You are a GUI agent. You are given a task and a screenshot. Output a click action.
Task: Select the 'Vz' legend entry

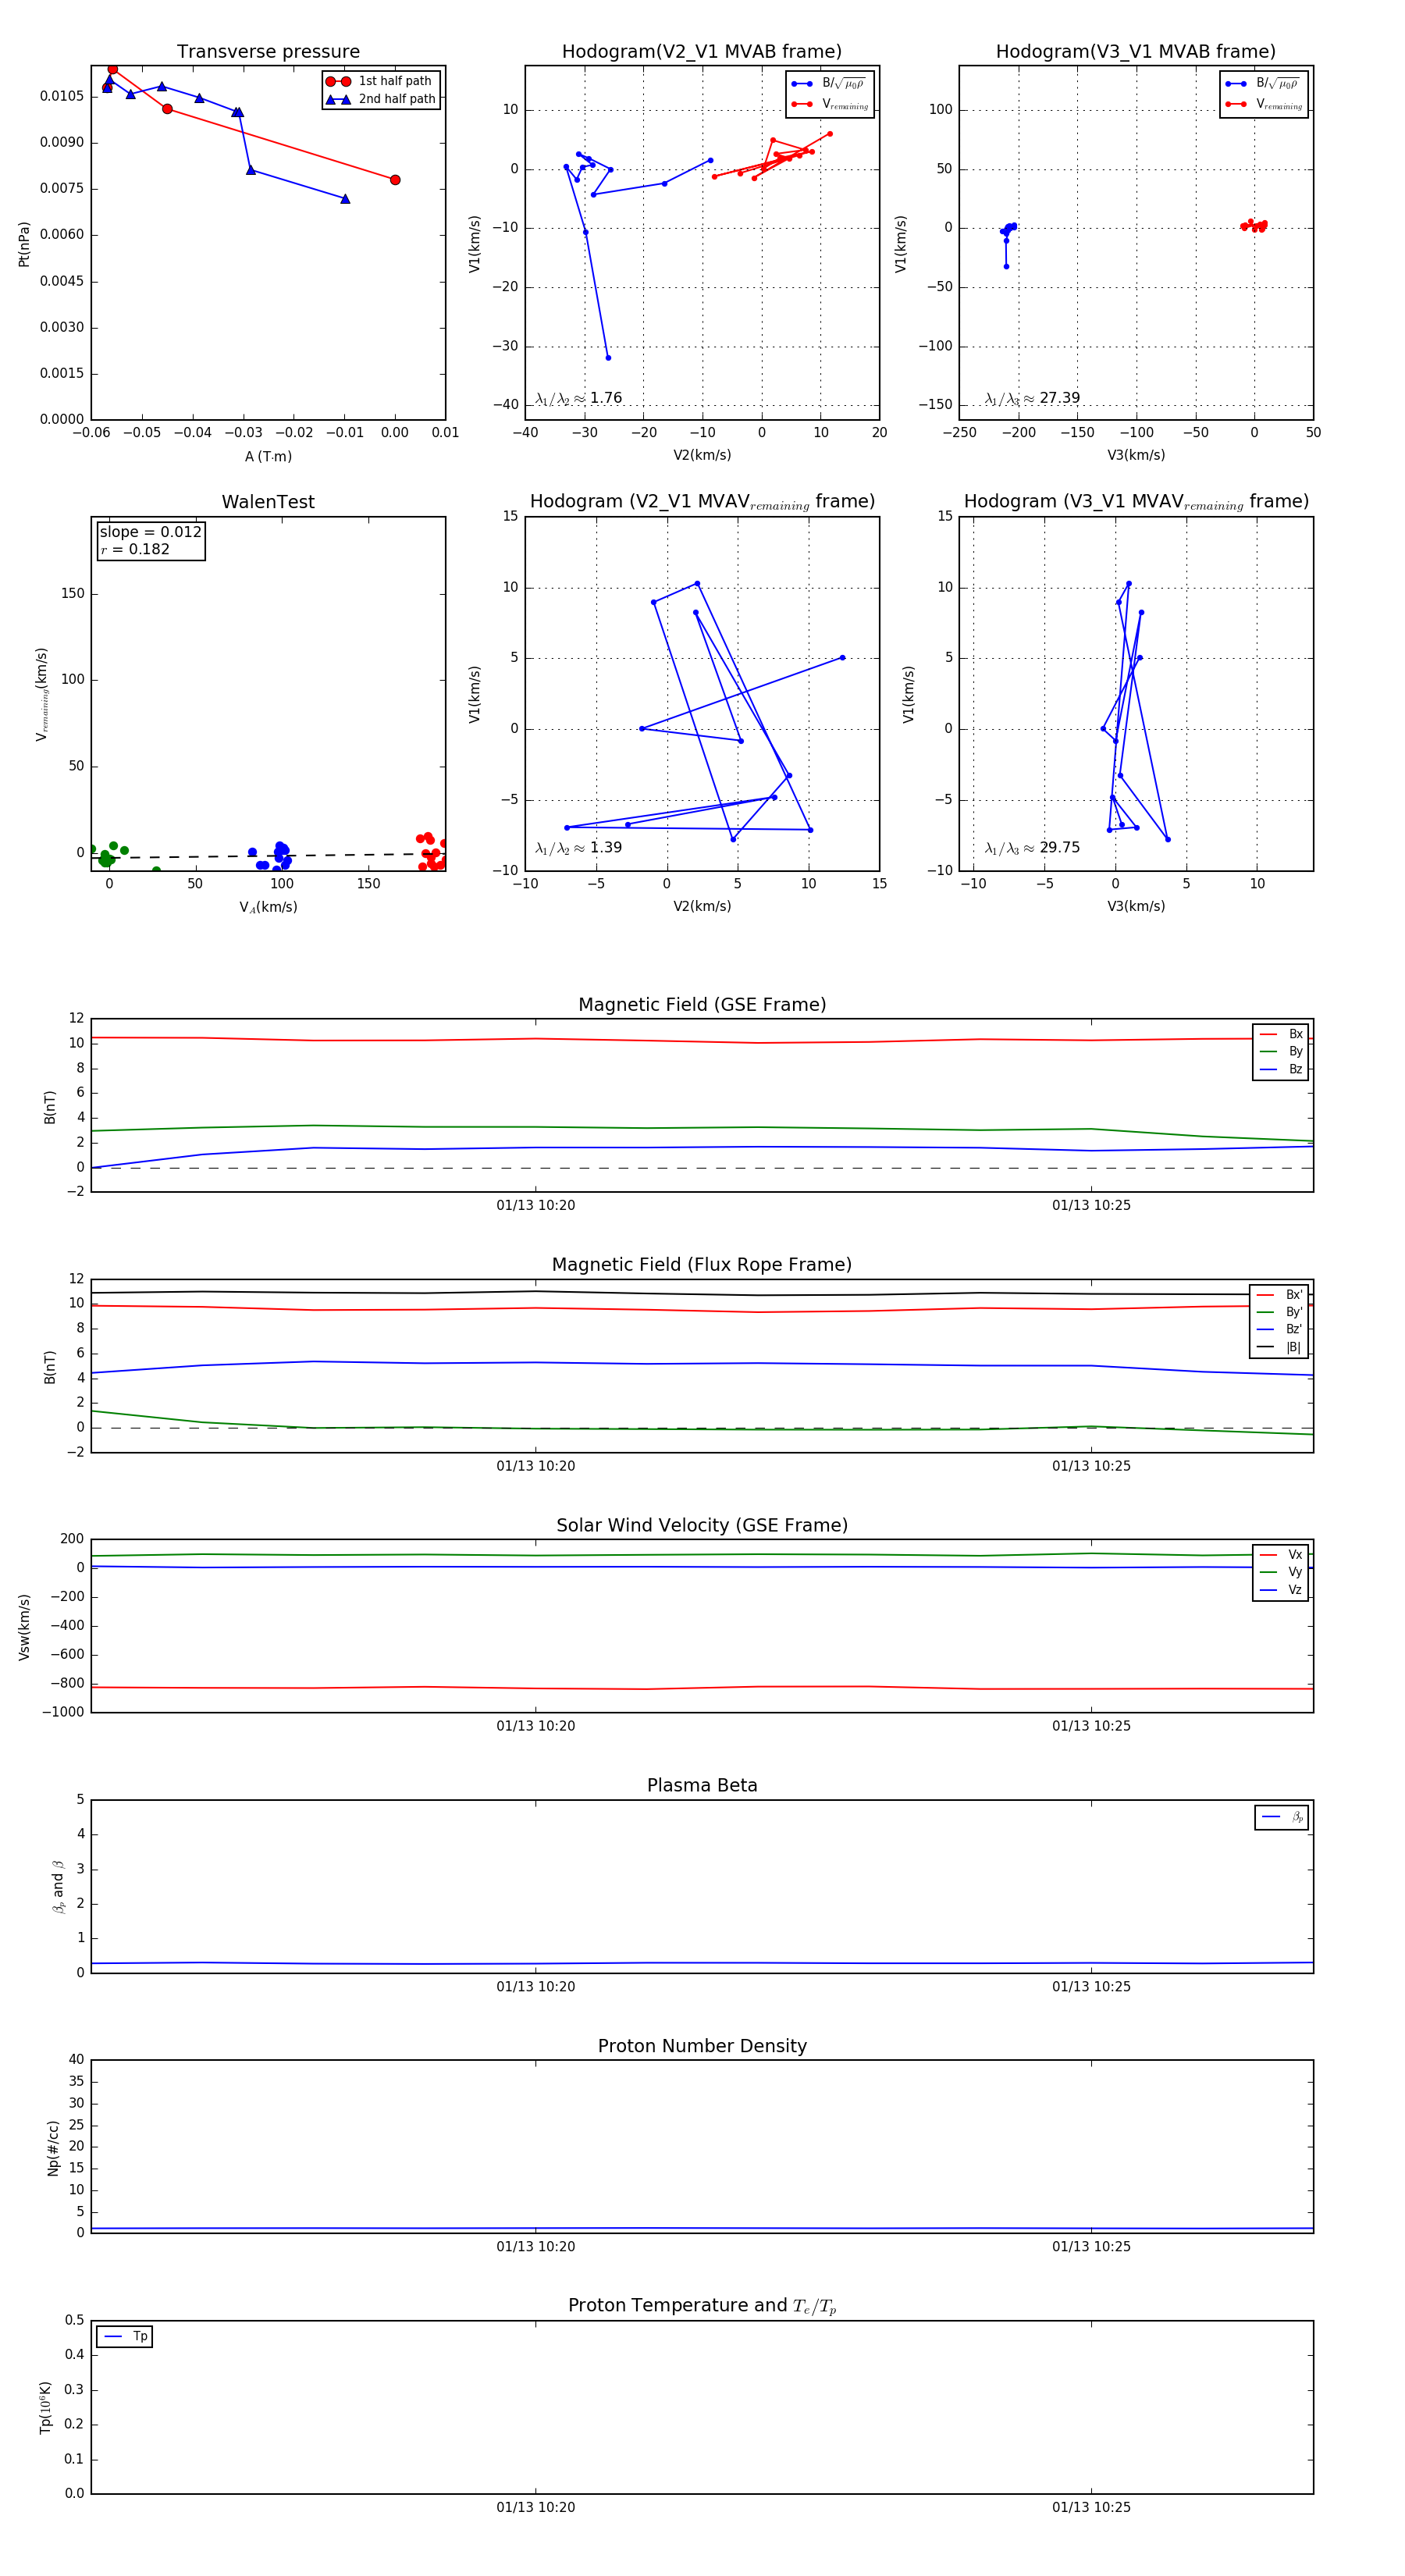pos(1281,1590)
